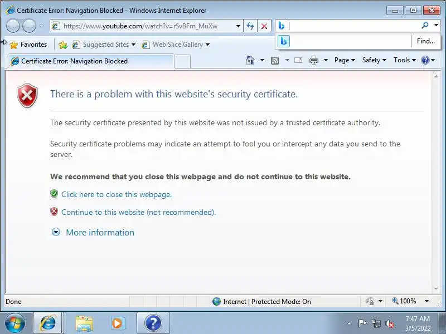This screenshot has height=334, width=446.
Task: Expand the Home button dropdown arrow
Action: pos(262,60)
